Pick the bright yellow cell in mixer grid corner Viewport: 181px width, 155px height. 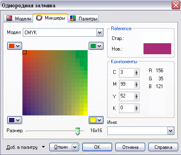pyautogui.click(x=86, y=113)
